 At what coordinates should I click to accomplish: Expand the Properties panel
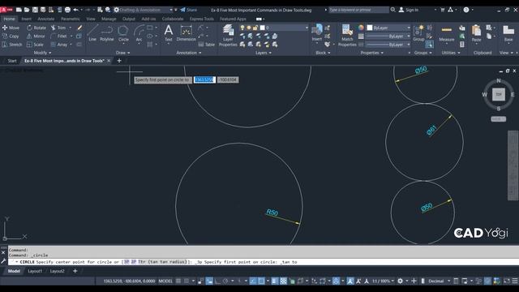(x=371, y=53)
